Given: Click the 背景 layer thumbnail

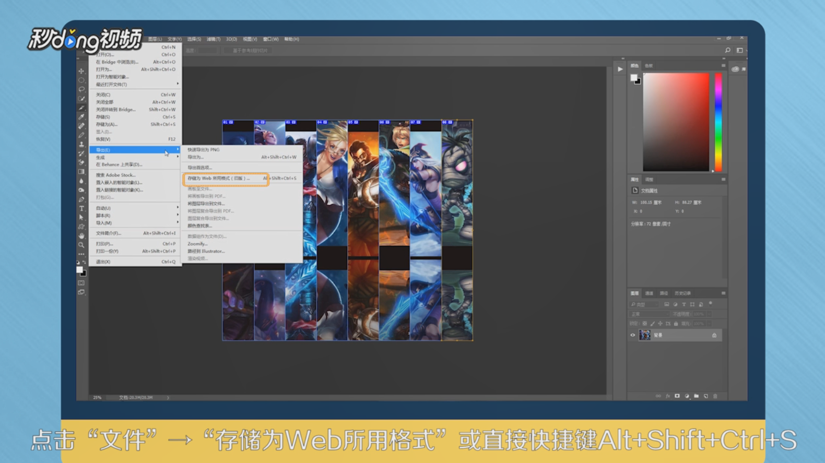Looking at the screenshot, I should [x=645, y=335].
